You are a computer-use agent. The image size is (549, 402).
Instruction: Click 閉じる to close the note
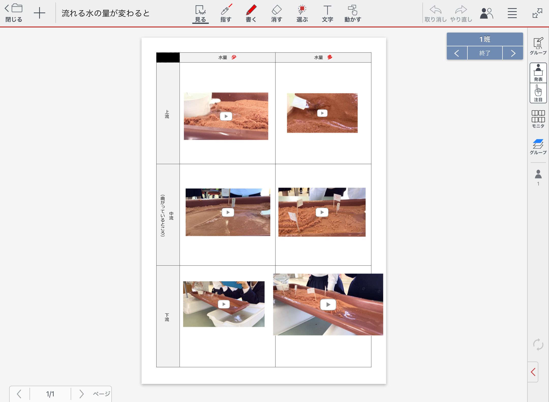[x=14, y=13]
